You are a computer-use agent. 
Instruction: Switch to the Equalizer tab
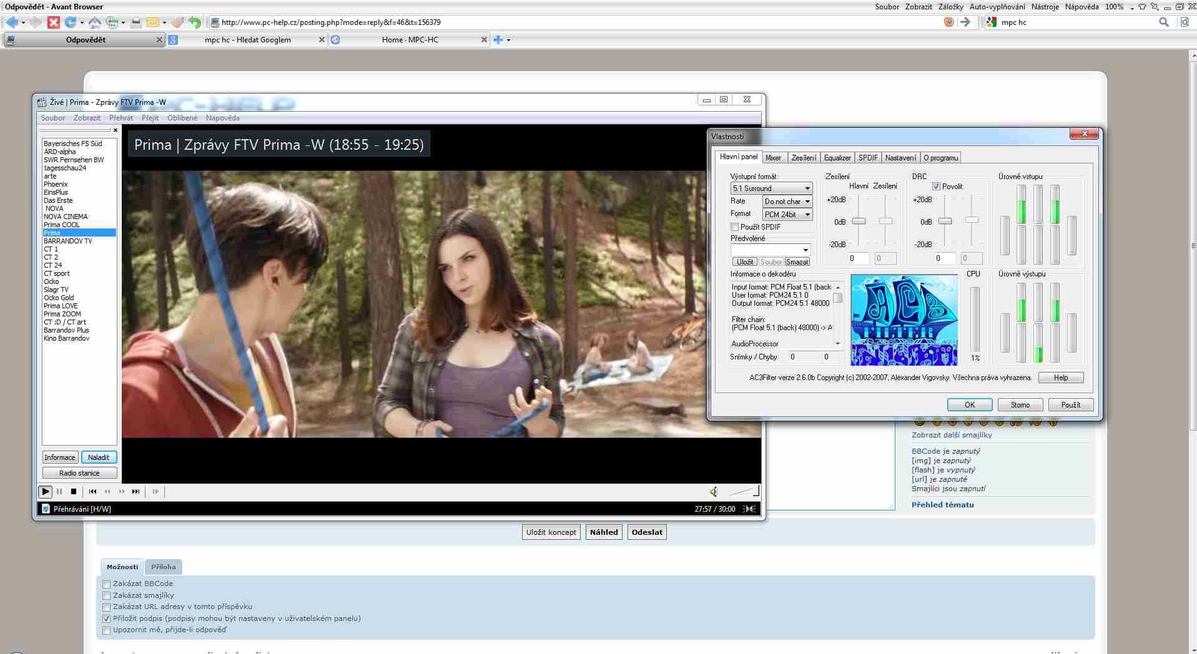pos(837,158)
